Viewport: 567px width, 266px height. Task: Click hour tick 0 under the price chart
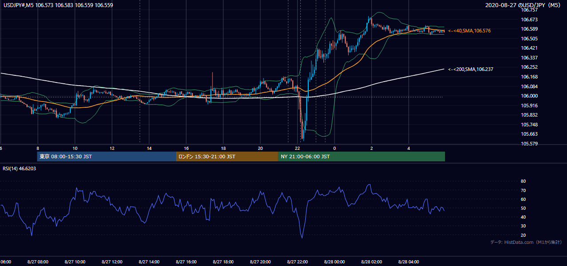coord(335,149)
